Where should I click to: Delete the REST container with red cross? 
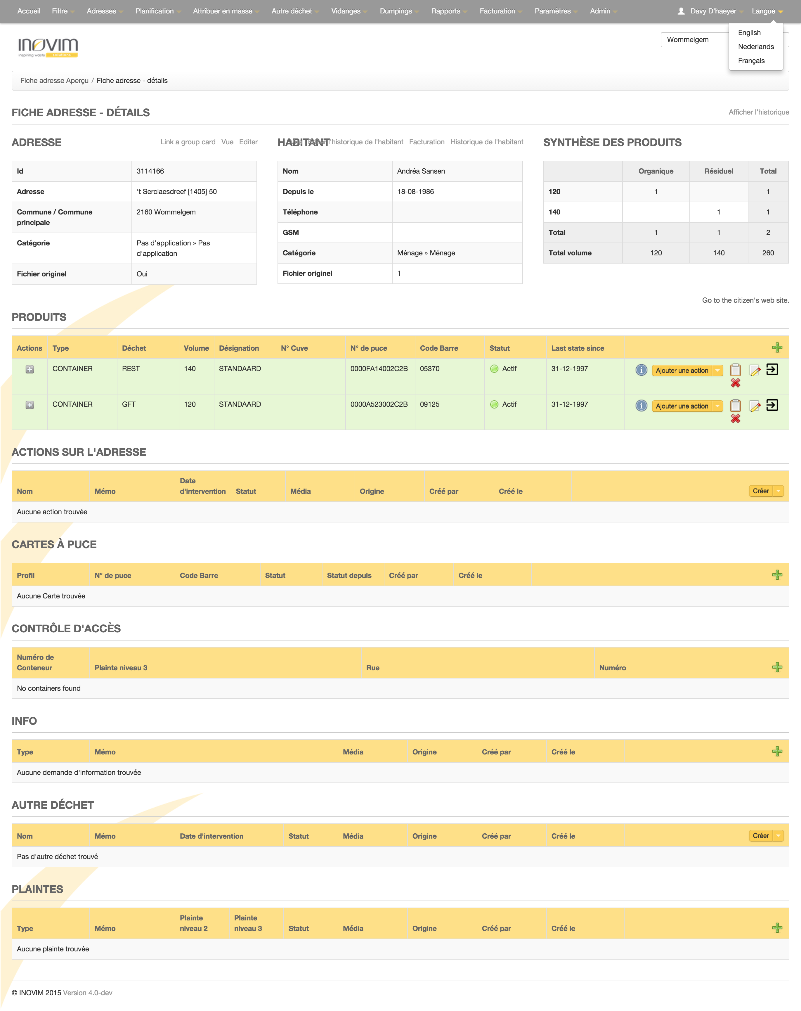coord(735,383)
